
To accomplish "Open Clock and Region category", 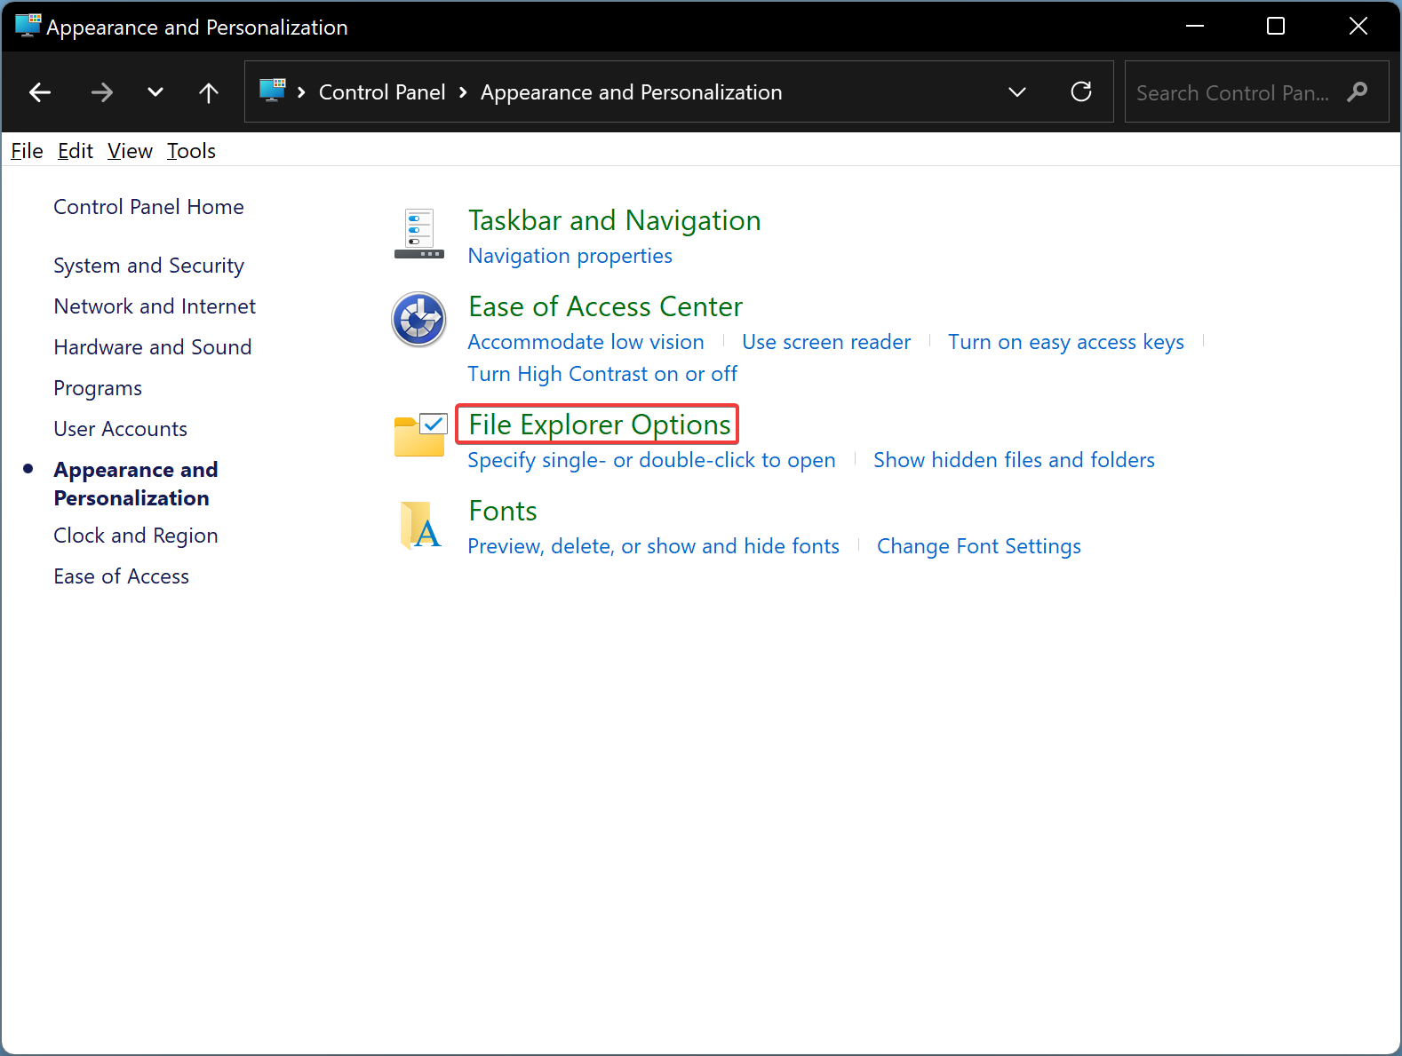I will click(x=136, y=536).
